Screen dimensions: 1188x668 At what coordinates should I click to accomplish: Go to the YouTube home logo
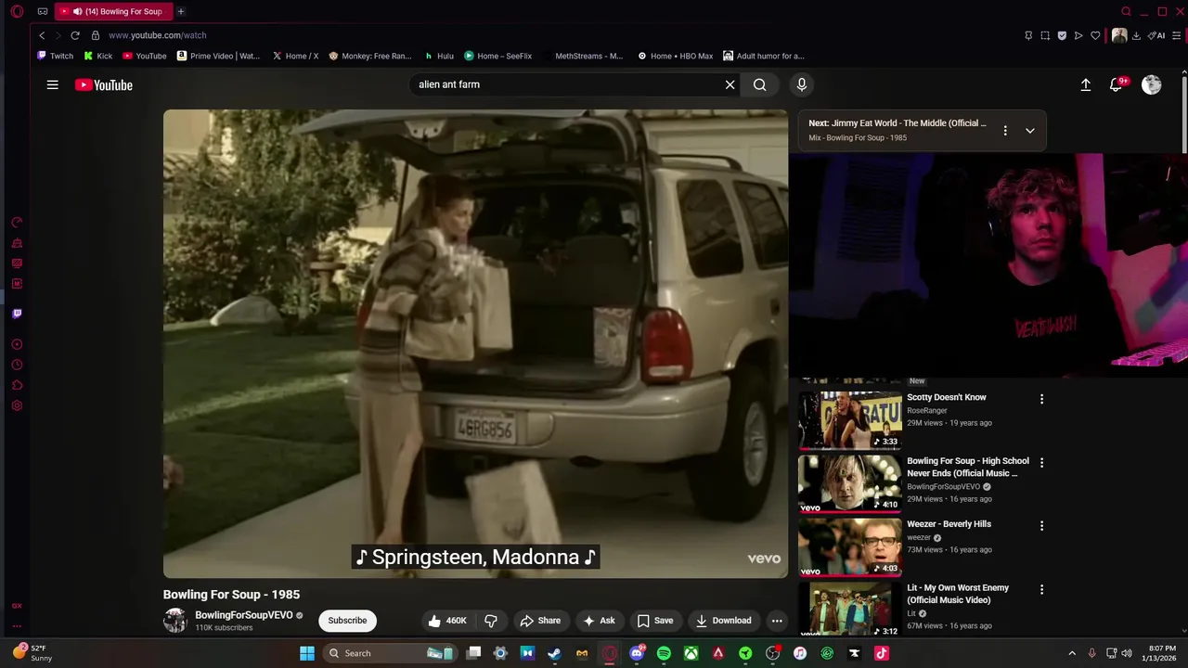pyautogui.click(x=104, y=84)
